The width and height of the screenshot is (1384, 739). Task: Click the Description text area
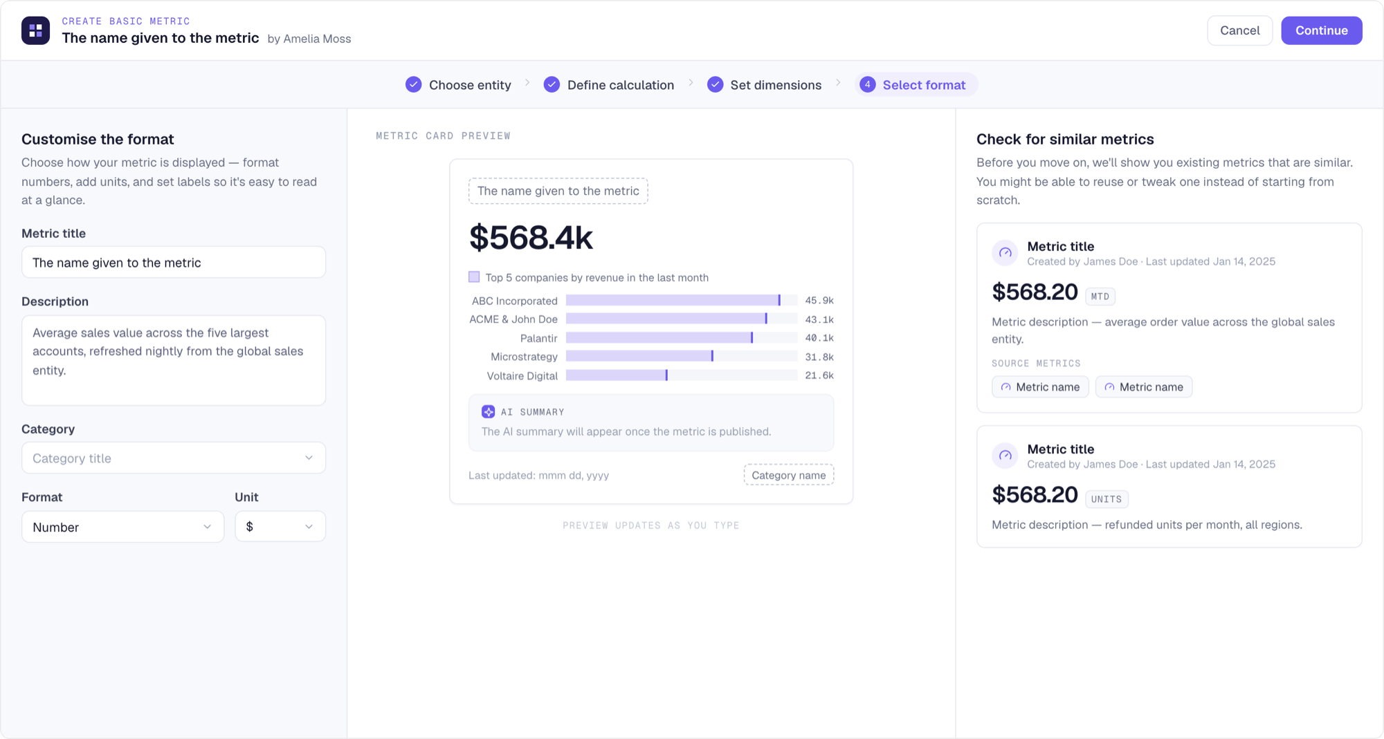click(x=174, y=360)
